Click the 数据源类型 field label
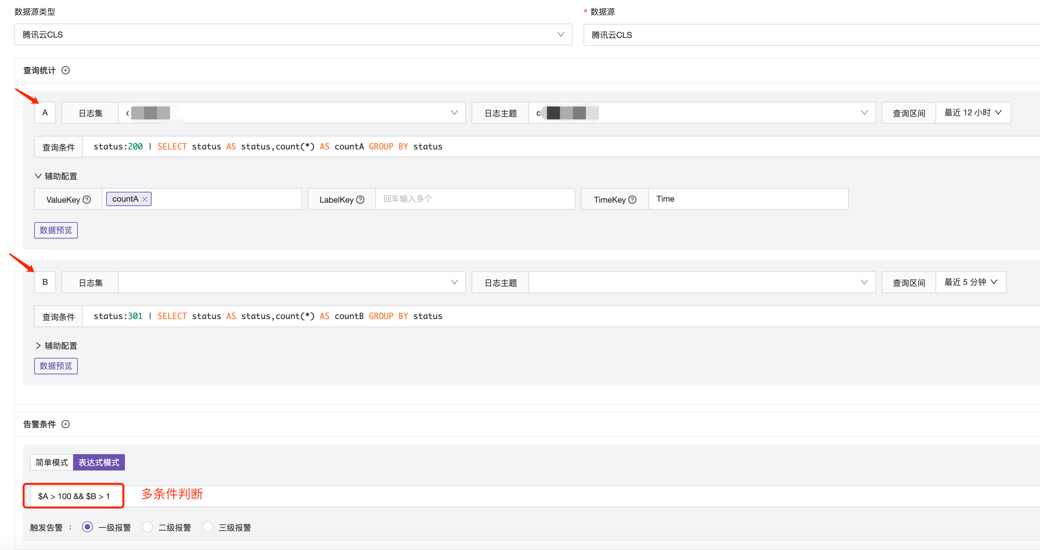The image size is (1040, 550). tap(35, 12)
